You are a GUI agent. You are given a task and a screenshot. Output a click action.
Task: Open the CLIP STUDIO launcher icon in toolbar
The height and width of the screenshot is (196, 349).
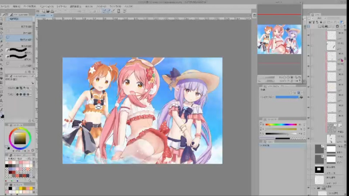tap(38, 11)
